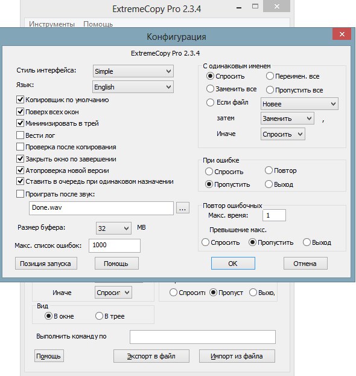
Task: Click the Макс. время input field
Action: click(274, 215)
